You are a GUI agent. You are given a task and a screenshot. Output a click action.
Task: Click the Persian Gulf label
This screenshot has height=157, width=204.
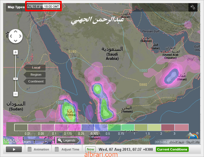[x=151, y=31]
